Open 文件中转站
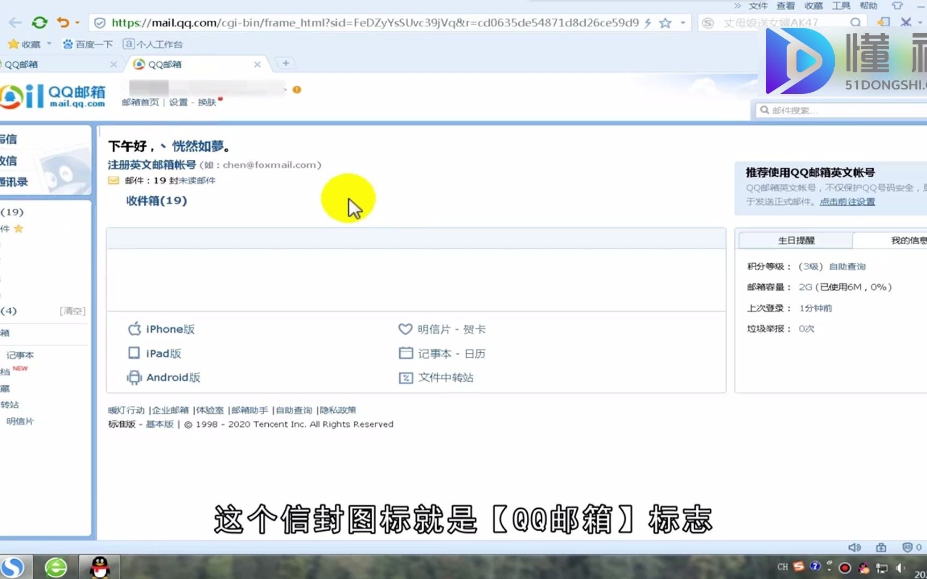The height and width of the screenshot is (579, 927). [436, 377]
